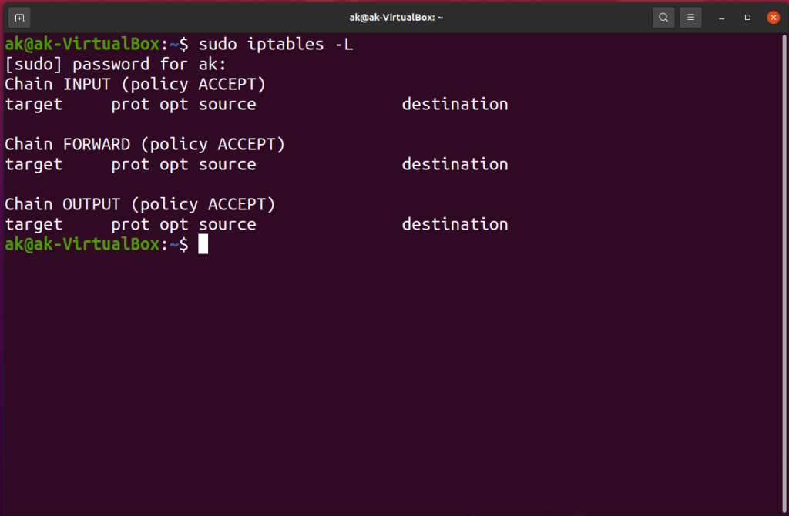Click the source column header text
This screenshot has height=516, width=789.
[227, 104]
